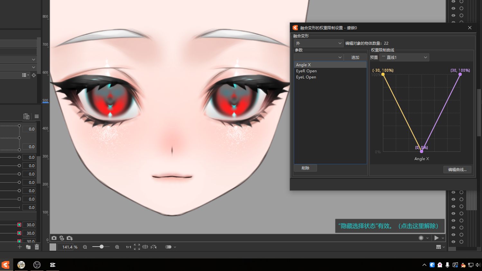Reset canvas to 1:1 zoom
The width and height of the screenshot is (482, 271).
click(128, 247)
